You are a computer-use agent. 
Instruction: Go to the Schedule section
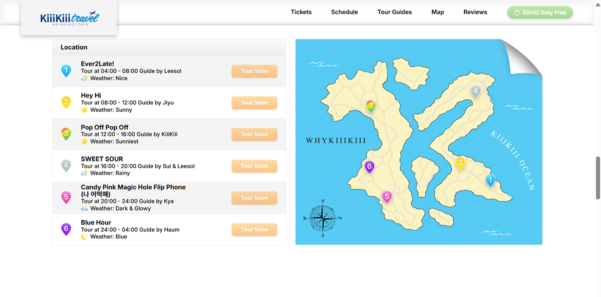[x=345, y=12]
